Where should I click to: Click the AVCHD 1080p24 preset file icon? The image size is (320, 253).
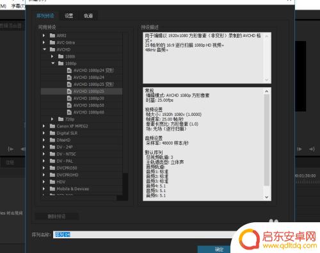[69, 78]
